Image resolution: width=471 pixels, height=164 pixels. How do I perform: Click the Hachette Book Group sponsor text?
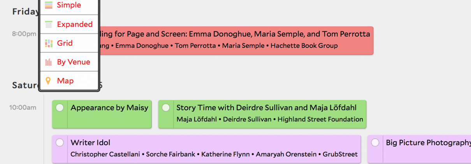click(304, 46)
